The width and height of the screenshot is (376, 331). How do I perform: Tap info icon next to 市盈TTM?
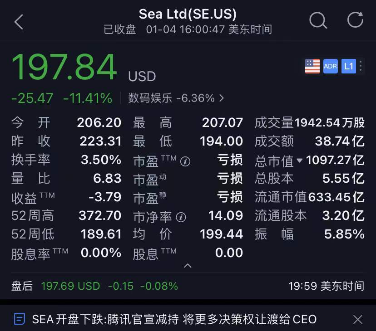click(185, 161)
